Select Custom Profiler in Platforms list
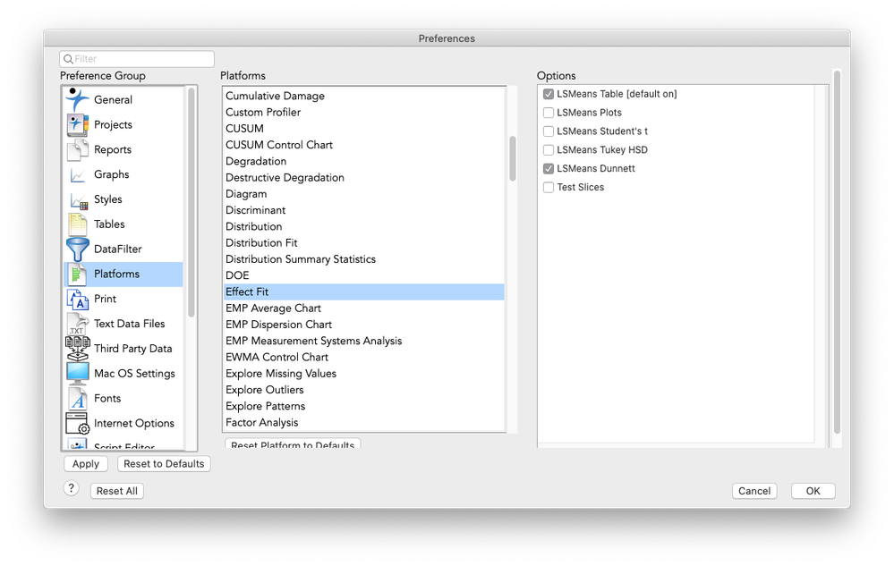The height and width of the screenshot is (566, 894). click(363, 112)
